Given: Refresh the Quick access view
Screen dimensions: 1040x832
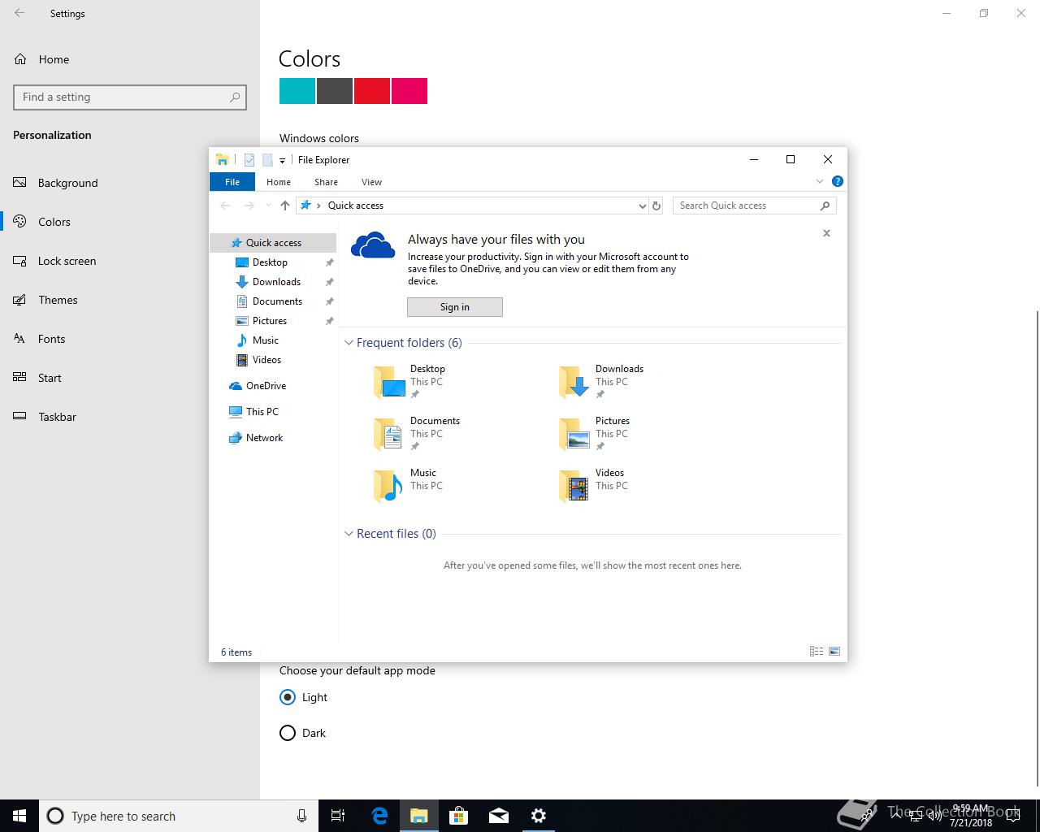Looking at the screenshot, I should [656, 206].
